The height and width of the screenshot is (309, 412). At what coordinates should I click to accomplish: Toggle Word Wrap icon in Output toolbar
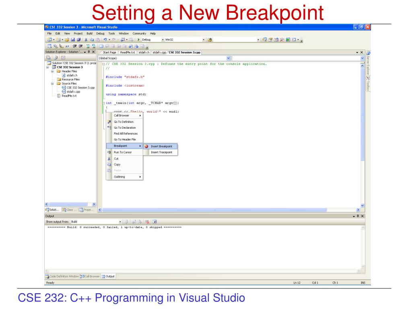(x=154, y=222)
